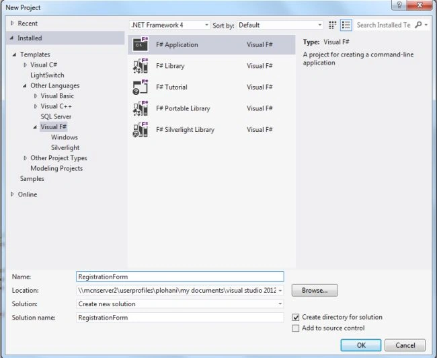Expand the Other Project Types arrow
The image size is (437, 358).
[25, 158]
